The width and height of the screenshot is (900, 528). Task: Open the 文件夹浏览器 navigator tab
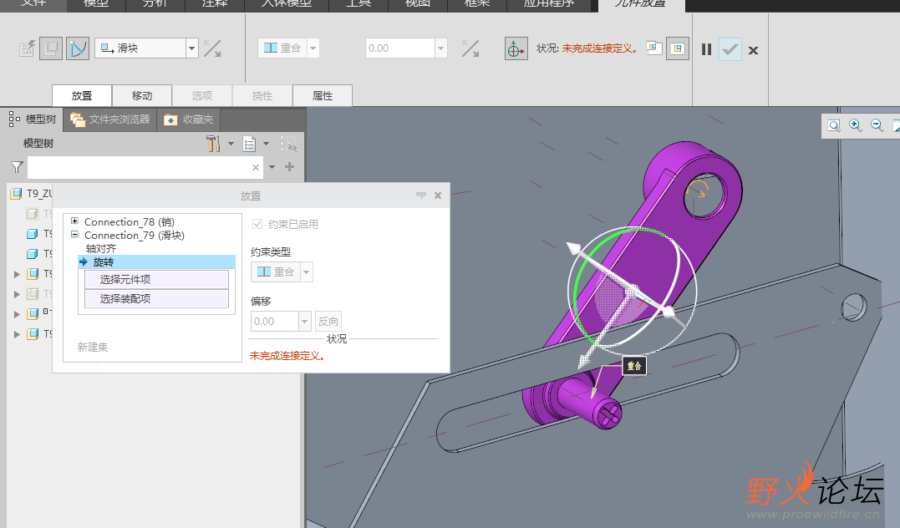pyautogui.click(x=110, y=119)
